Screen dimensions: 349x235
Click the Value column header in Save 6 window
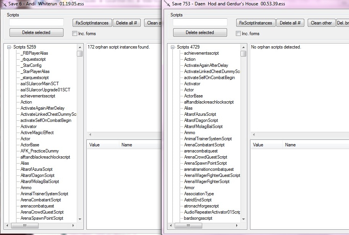click(x=103, y=145)
